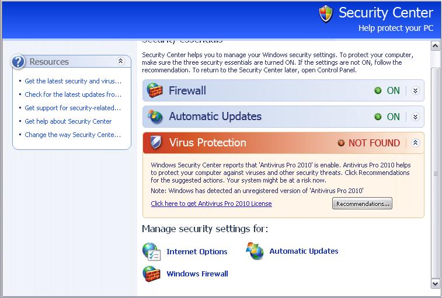Click the Antivirus Pro 2010 License link
Image resolution: width=442 pixels, height=298 pixels.
point(211,204)
